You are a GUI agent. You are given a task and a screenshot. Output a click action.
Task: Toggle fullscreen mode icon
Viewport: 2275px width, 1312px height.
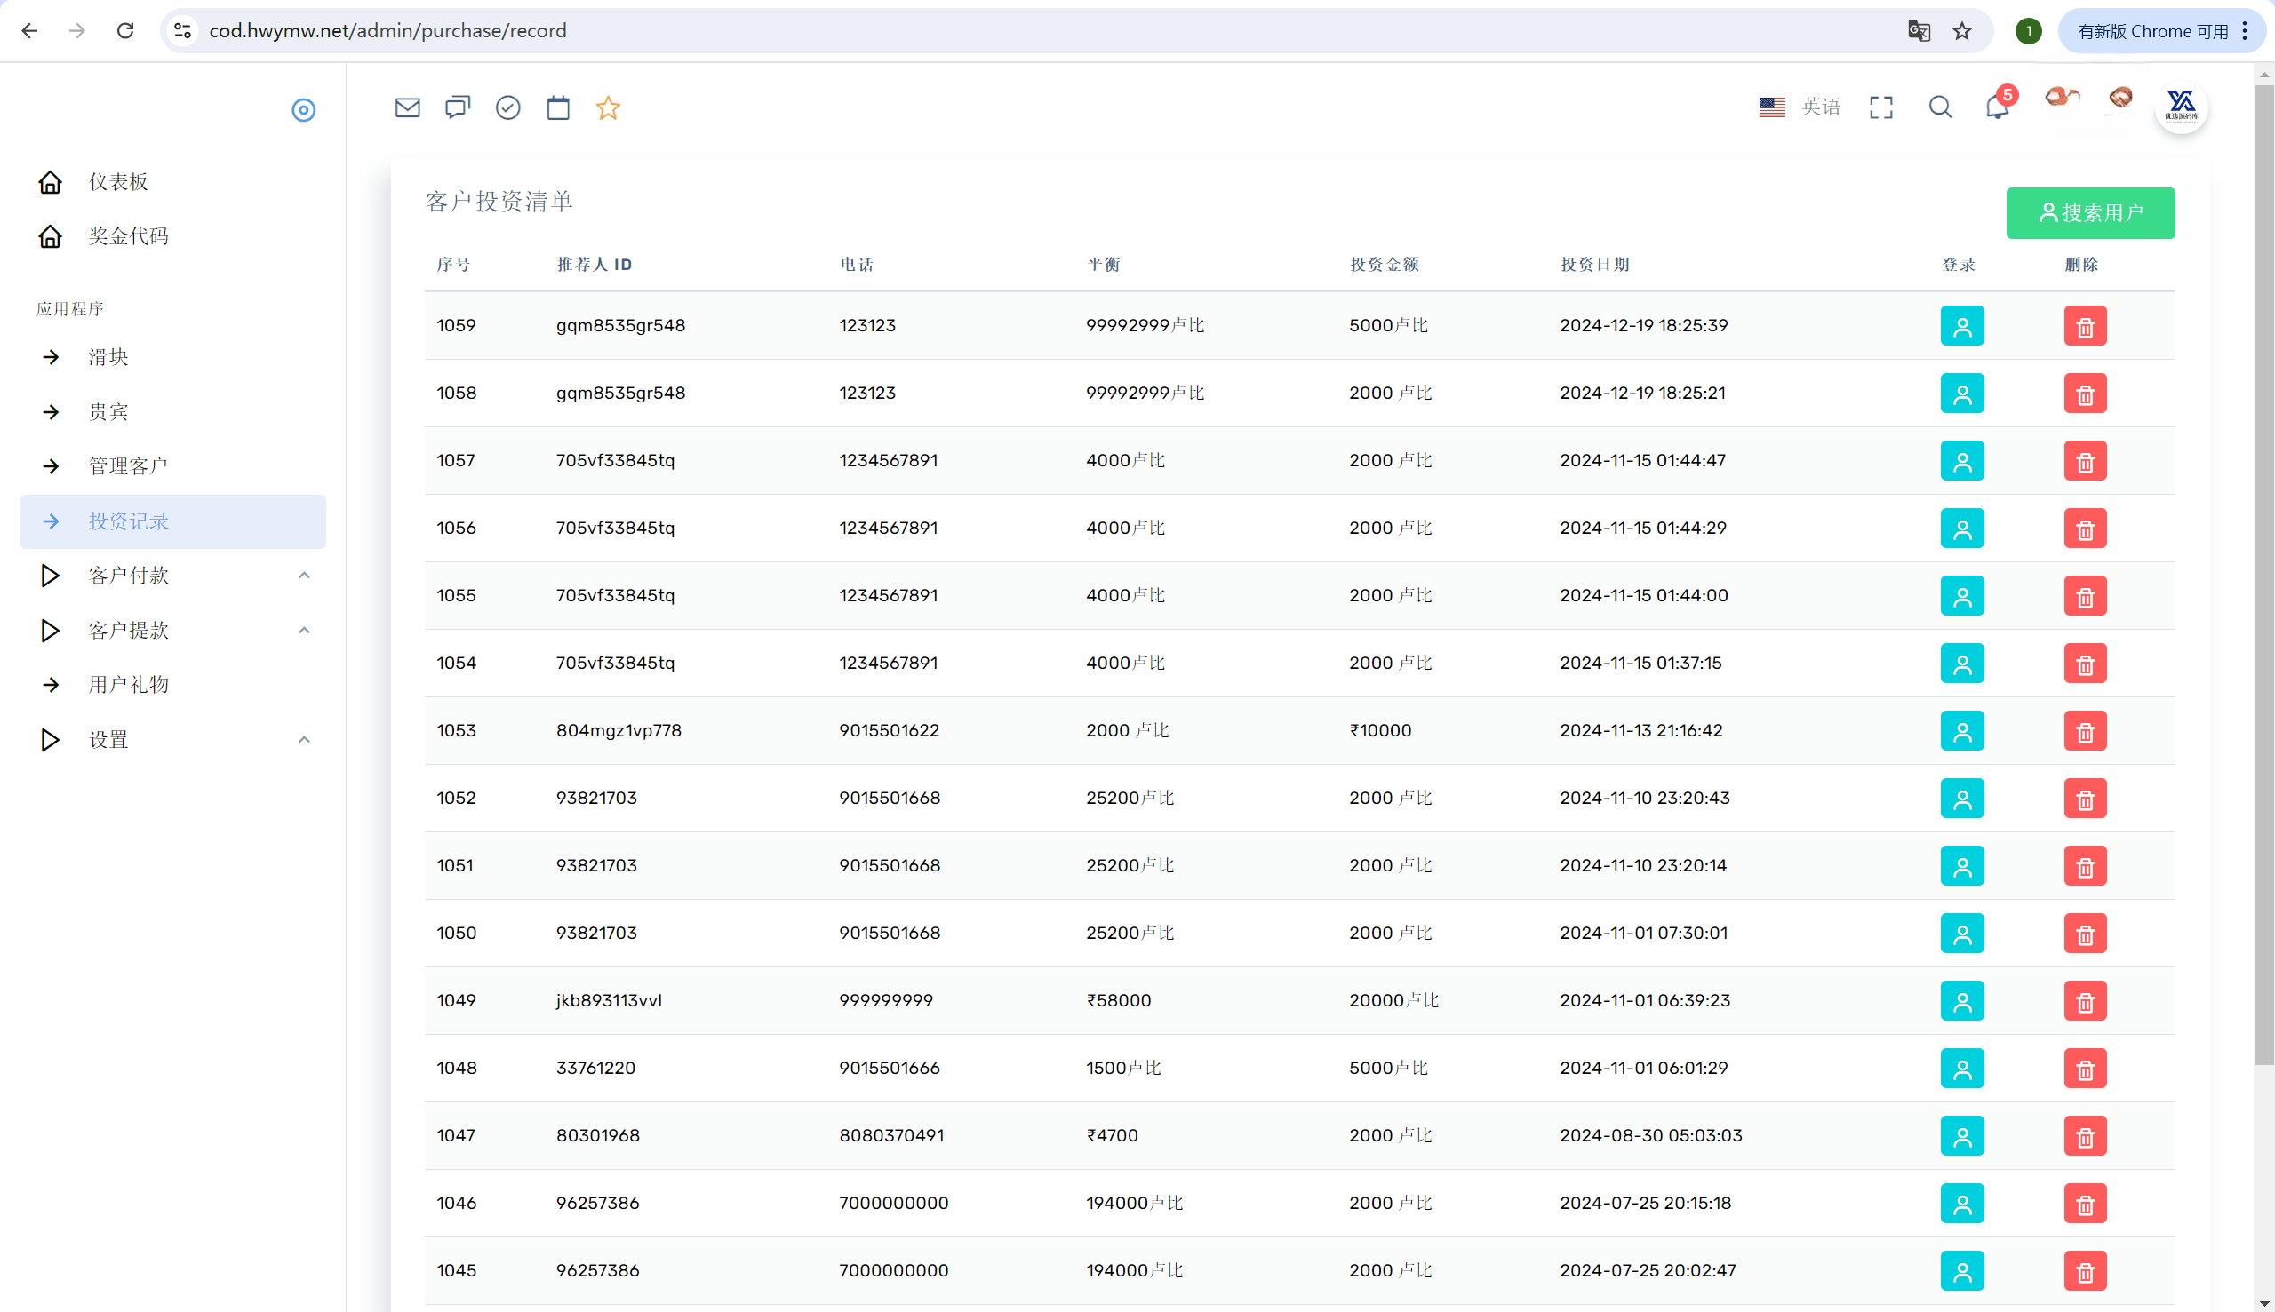1881,108
